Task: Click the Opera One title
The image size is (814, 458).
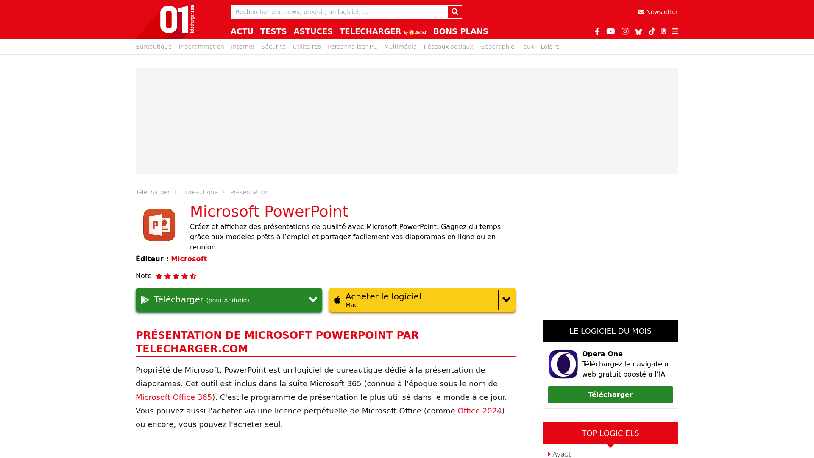Action: (602, 354)
